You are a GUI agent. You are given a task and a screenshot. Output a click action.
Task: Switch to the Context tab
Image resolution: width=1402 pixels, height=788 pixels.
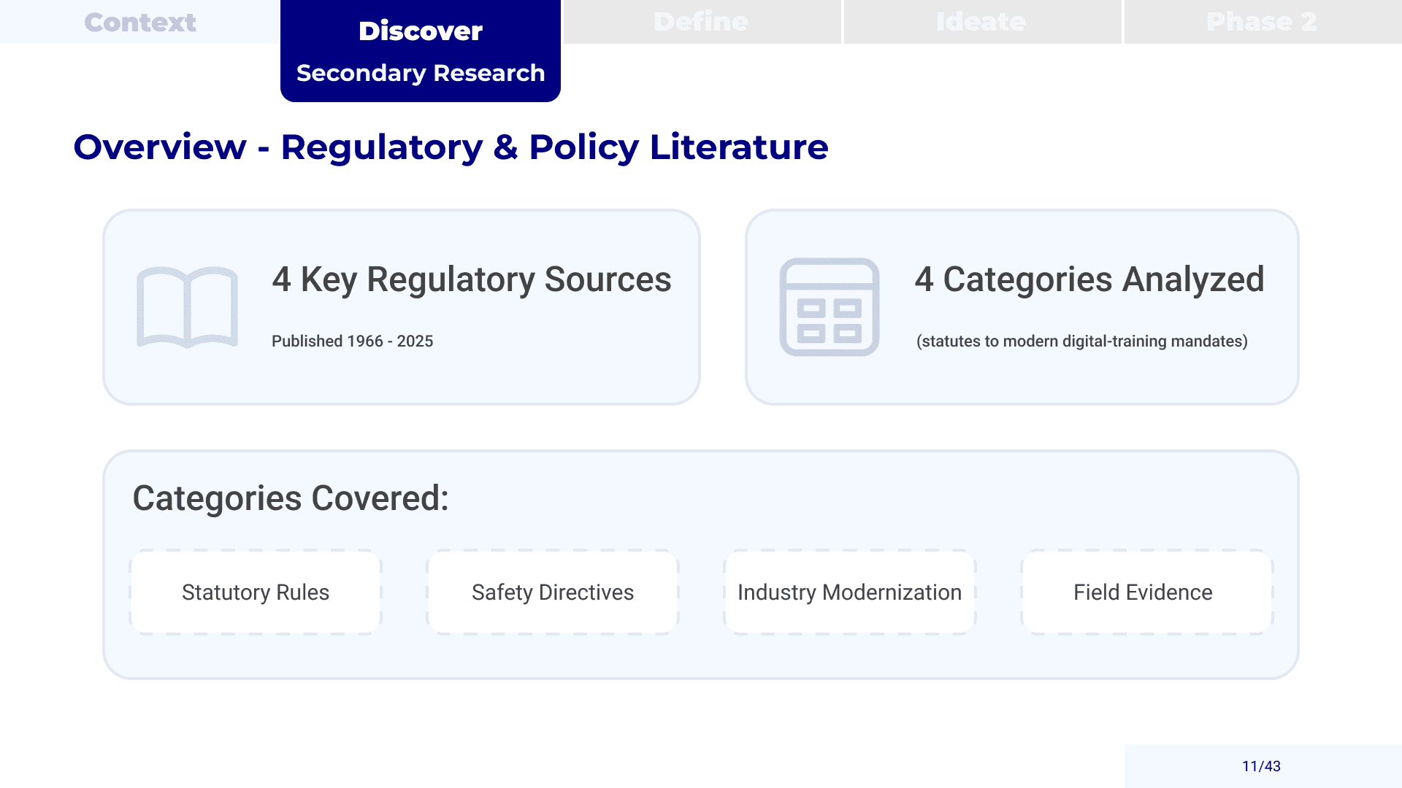tap(139, 22)
